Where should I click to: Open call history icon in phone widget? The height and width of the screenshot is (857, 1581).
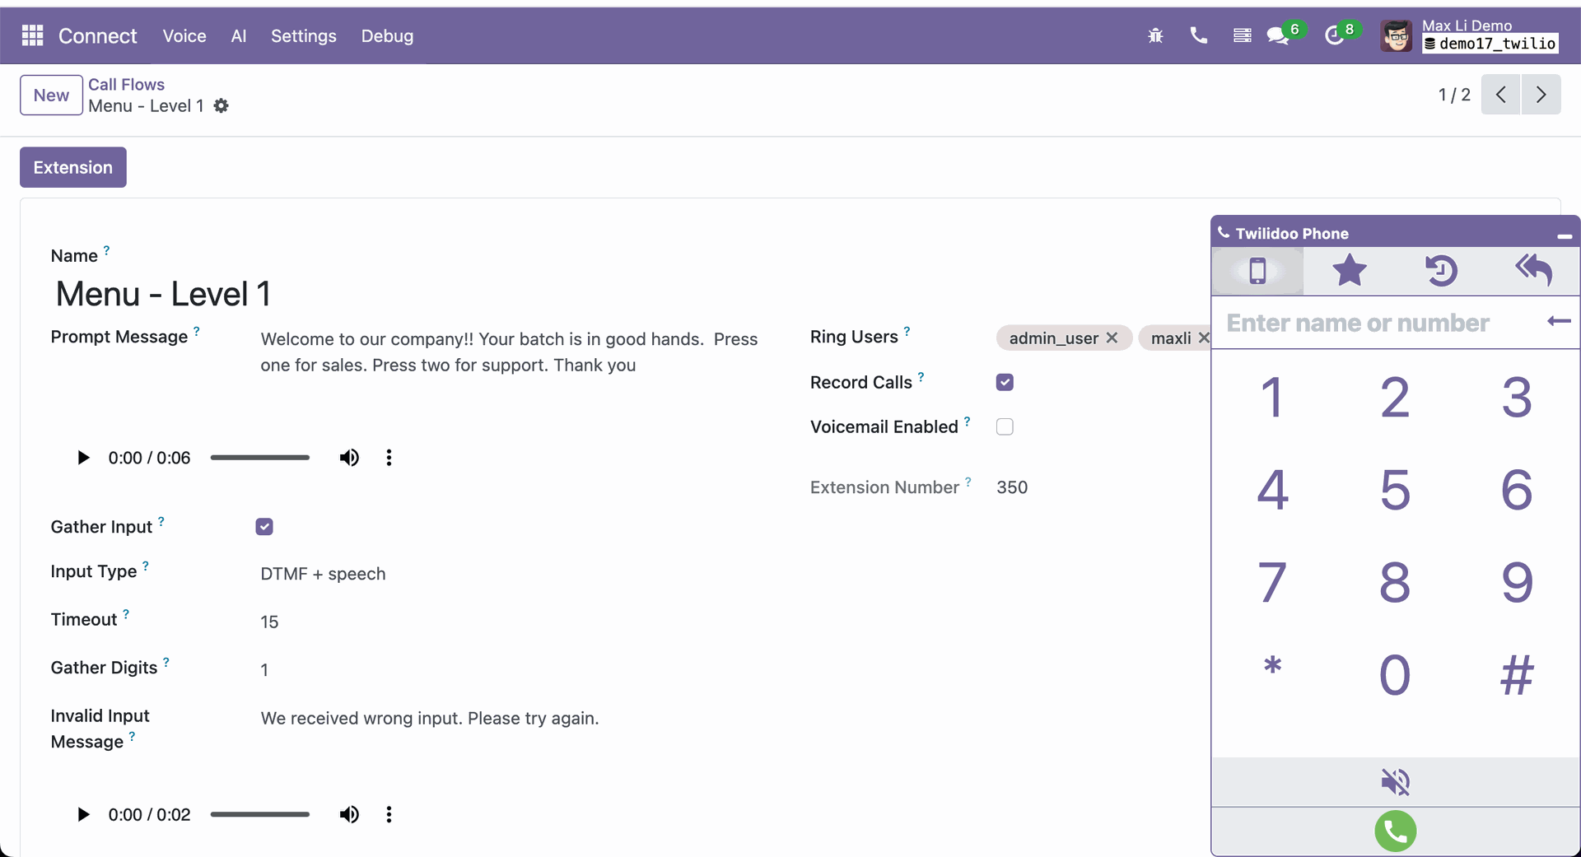coord(1441,271)
